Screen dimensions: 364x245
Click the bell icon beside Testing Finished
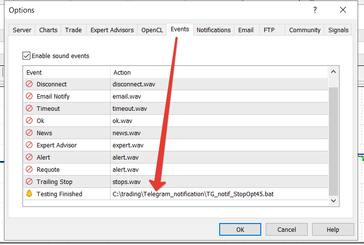[x=29, y=193]
